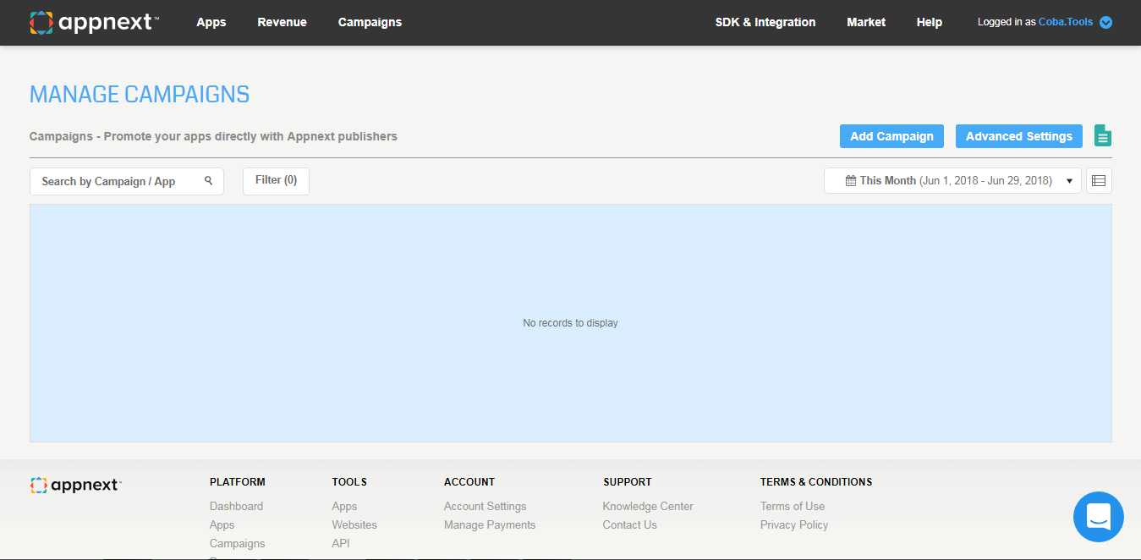Open the This Month date range dropdown
Image resolution: width=1141 pixels, height=560 pixels.
(952, 181)
